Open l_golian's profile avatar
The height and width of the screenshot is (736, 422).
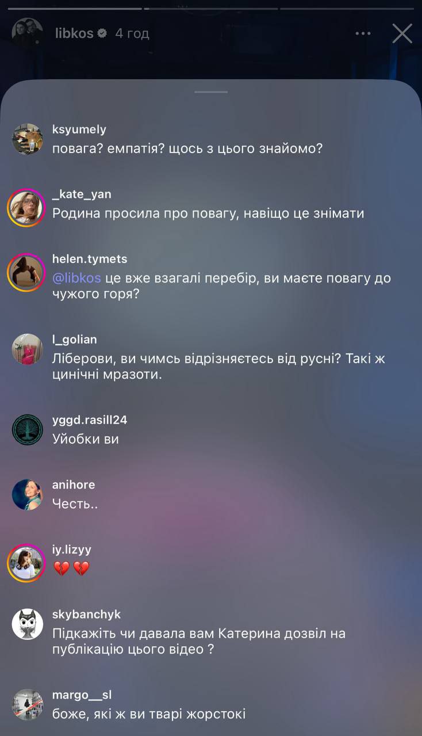pos(27,349)
